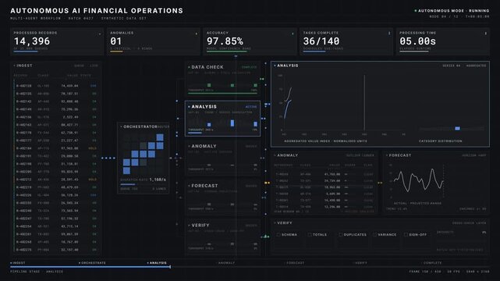
Task: Click the rising curves in Analysis chart
Action: pyautogui.click(x=288, y=103)
